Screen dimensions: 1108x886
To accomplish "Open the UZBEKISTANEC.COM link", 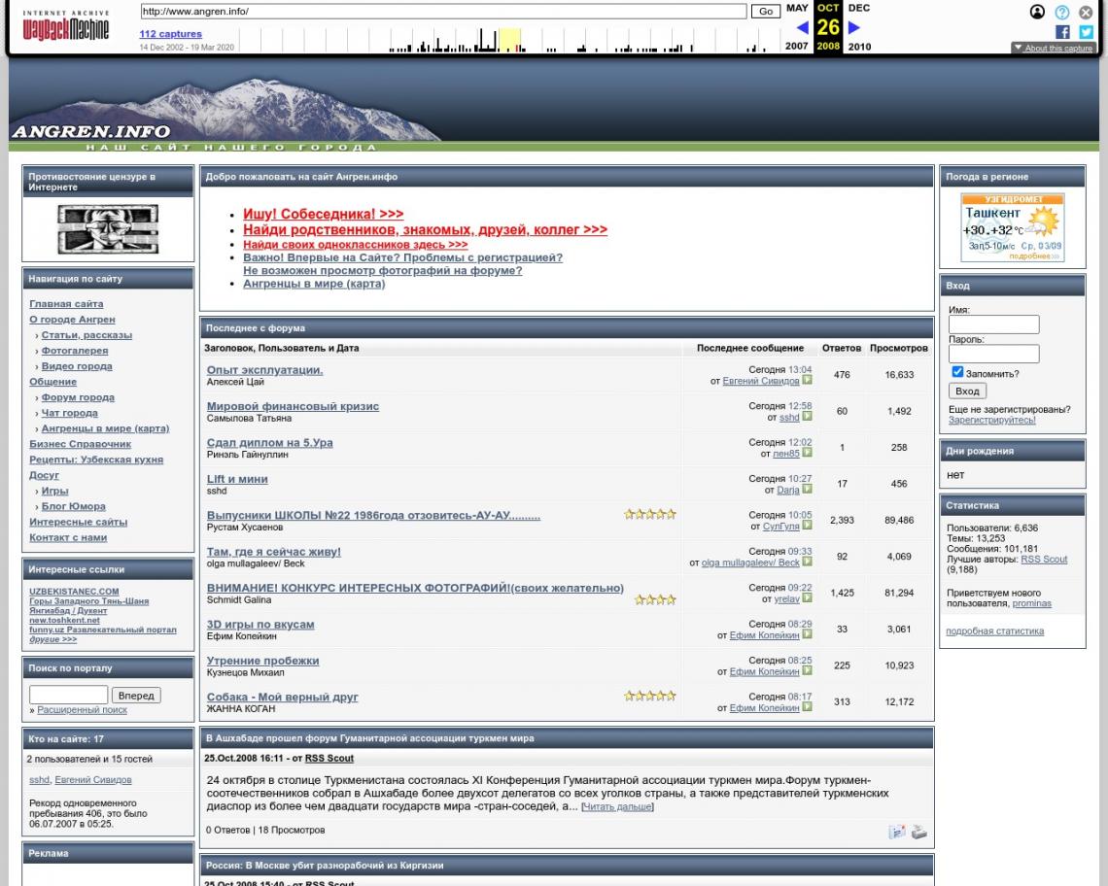I will [74, 592].
